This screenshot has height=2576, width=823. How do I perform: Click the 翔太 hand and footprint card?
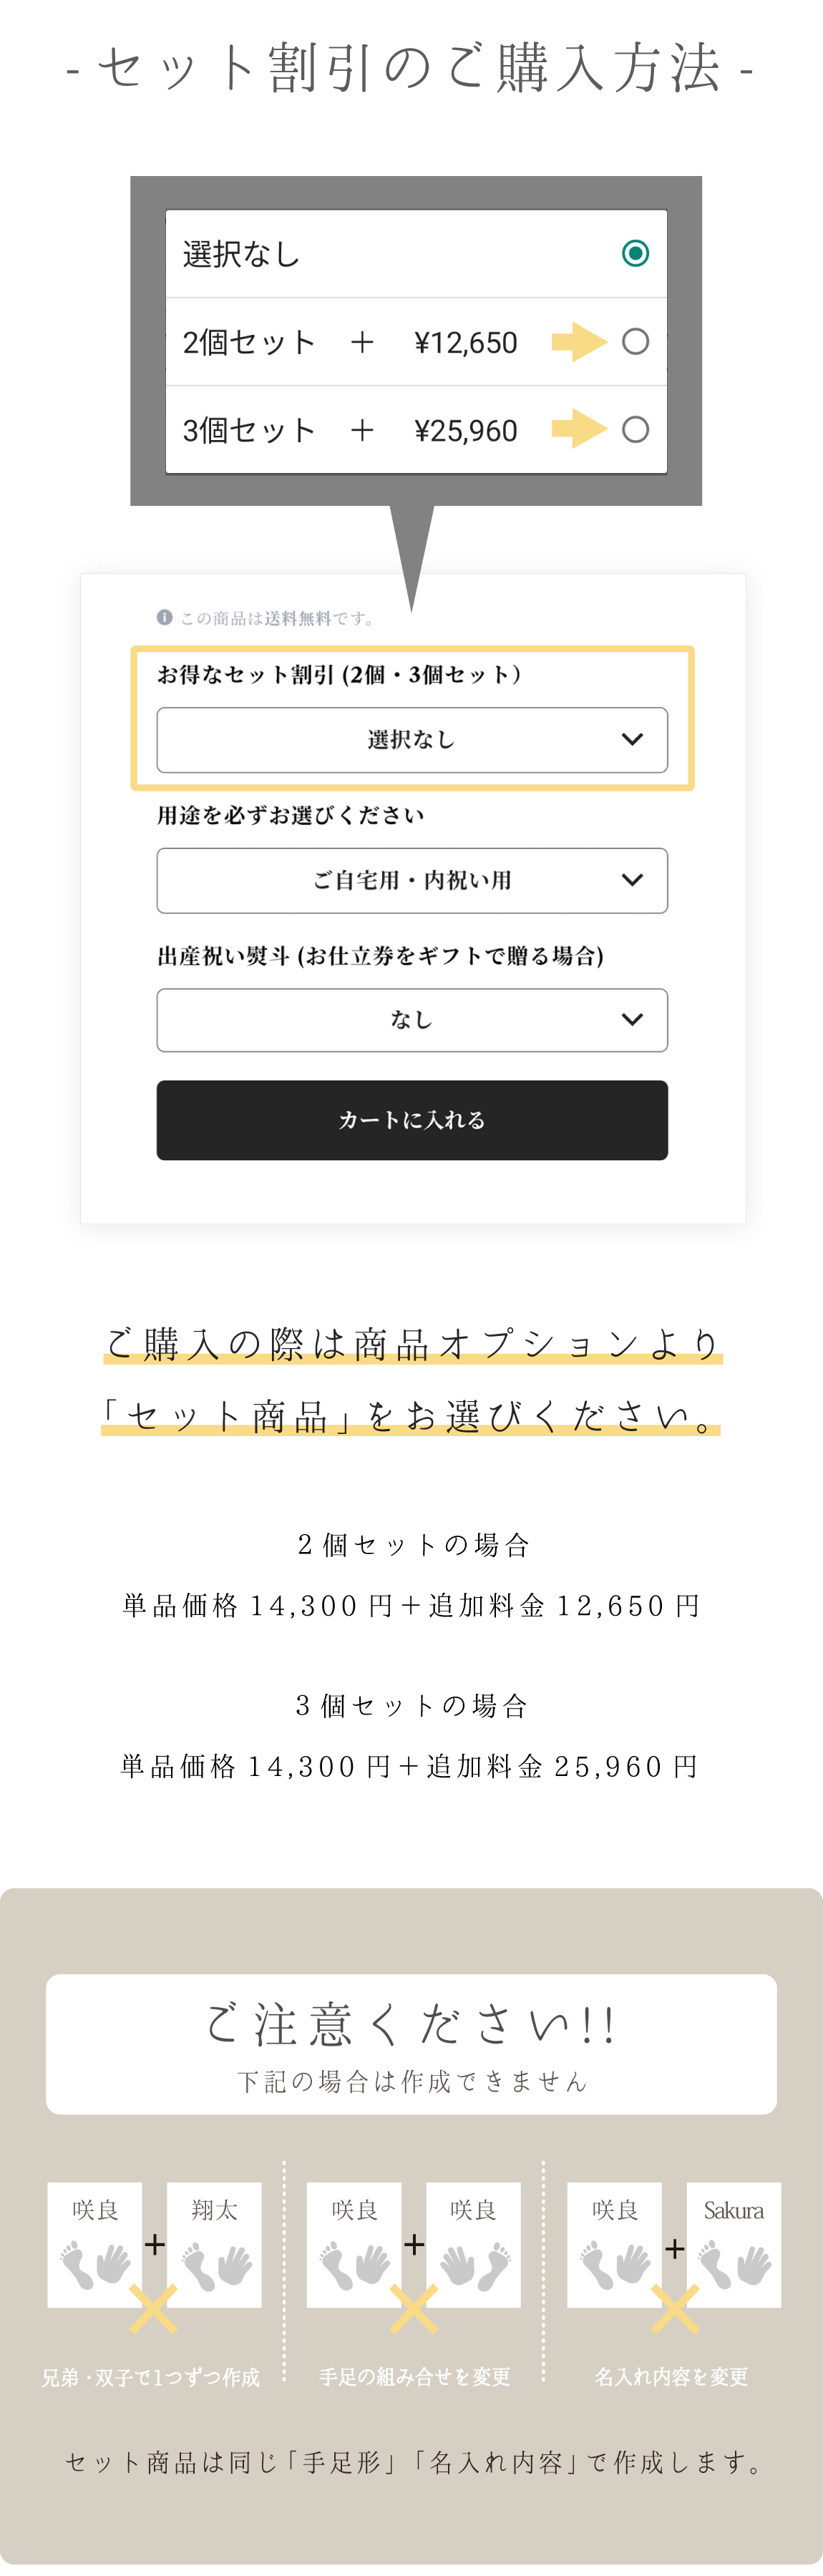click(214, 2244)
